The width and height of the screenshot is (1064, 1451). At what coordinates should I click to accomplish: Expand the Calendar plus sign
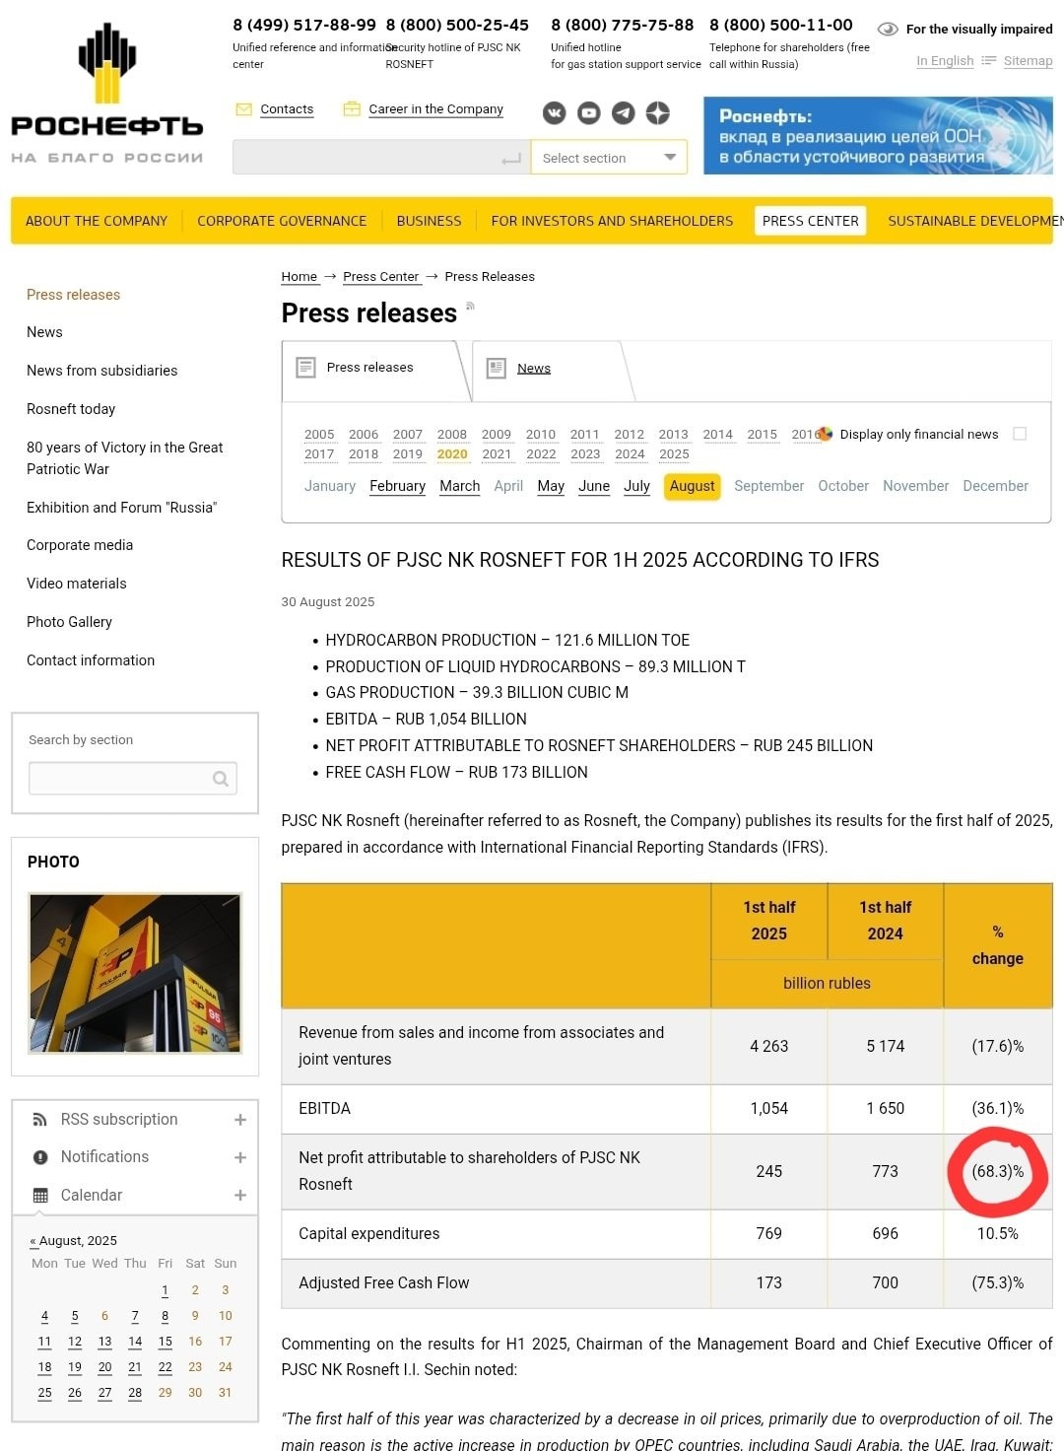pyautogui.click(x=240, y=1196)
